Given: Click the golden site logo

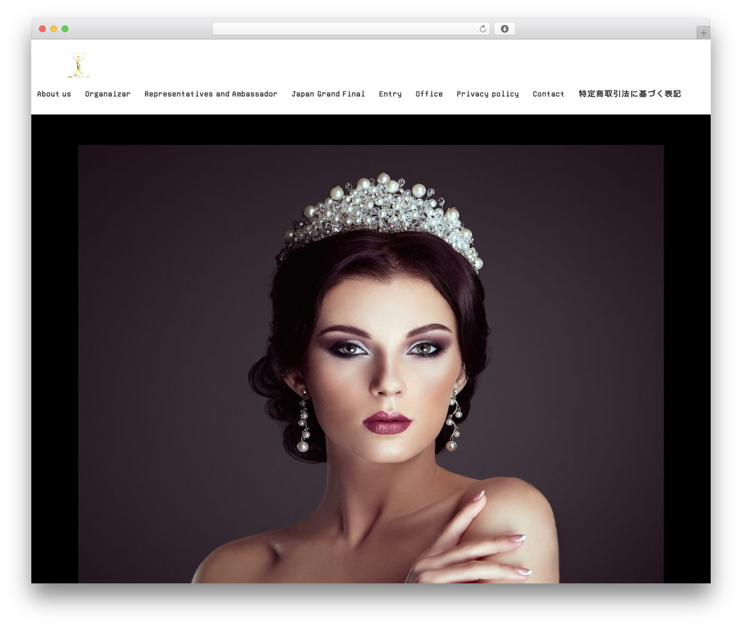Looking at the screenshot, I should [78, 65].
